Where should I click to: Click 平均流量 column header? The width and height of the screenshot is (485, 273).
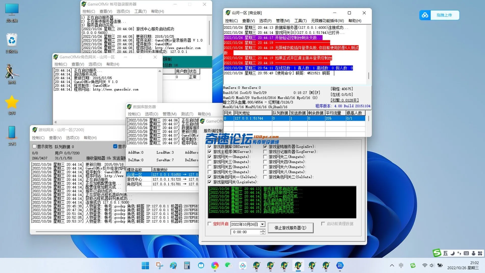pos(335,113)
